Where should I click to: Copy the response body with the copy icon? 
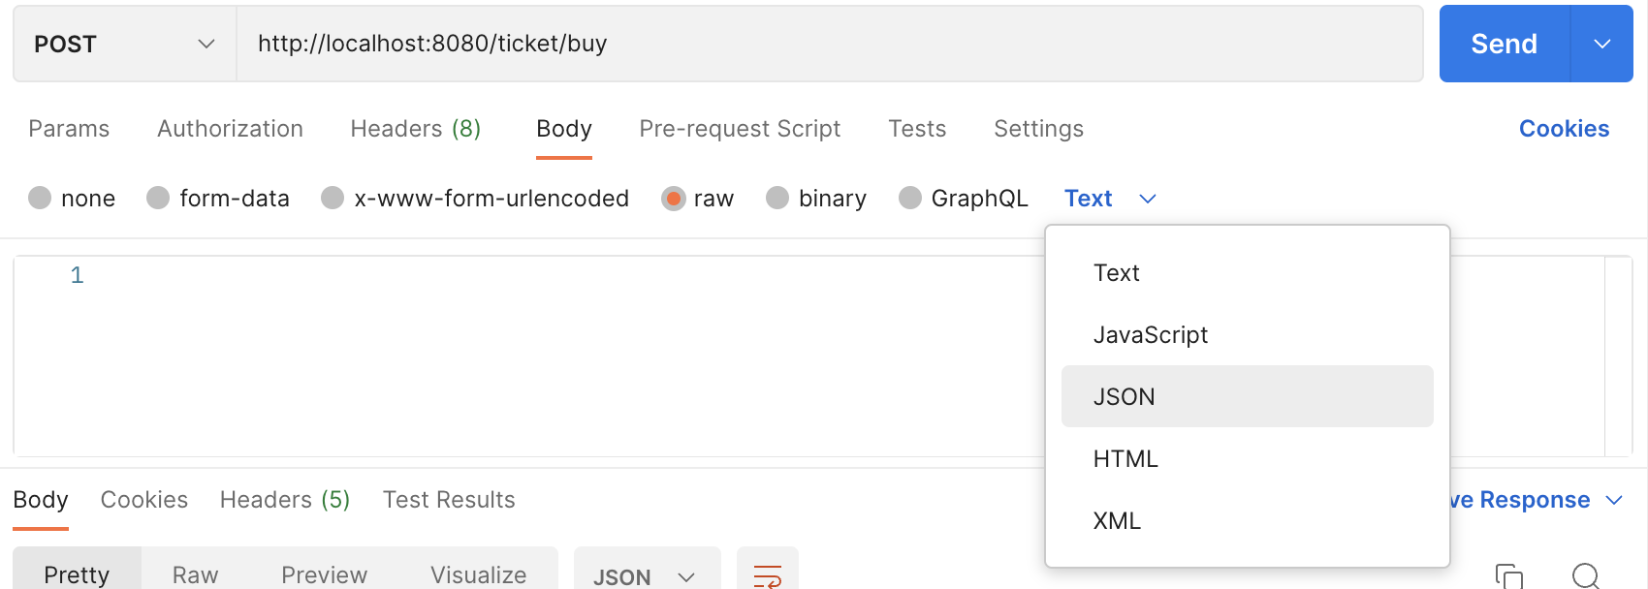tap(1508, 575)
